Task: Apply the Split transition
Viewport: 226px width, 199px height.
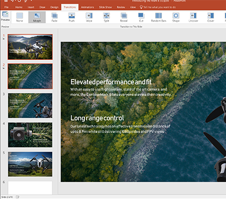Action: [106, 17]
